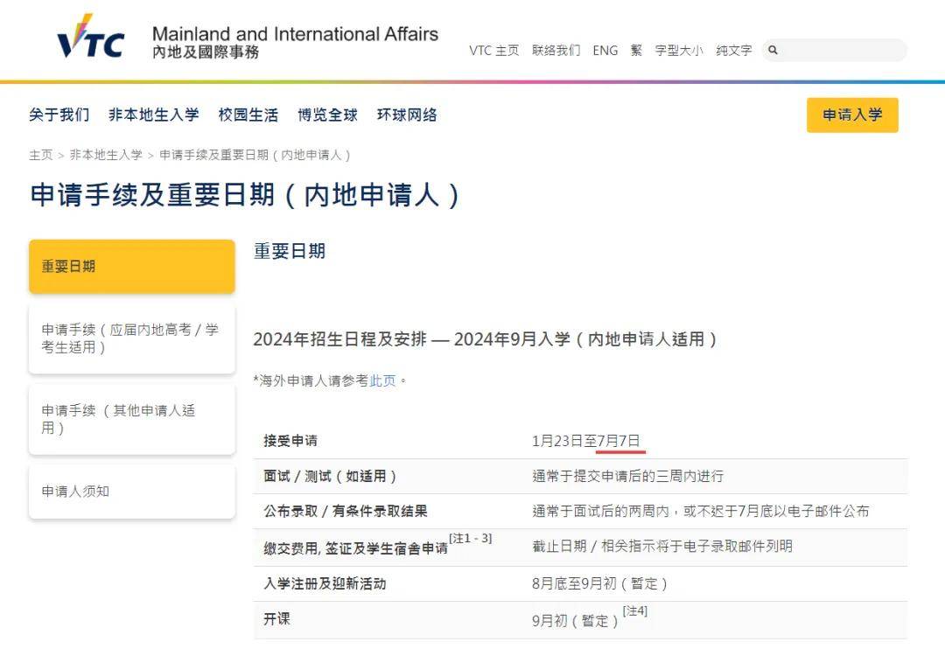
Task: Open 此页 link for overseas applicants
Action: (382, 380)
